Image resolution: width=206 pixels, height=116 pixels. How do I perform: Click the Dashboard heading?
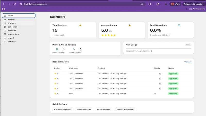coord(57,17)
